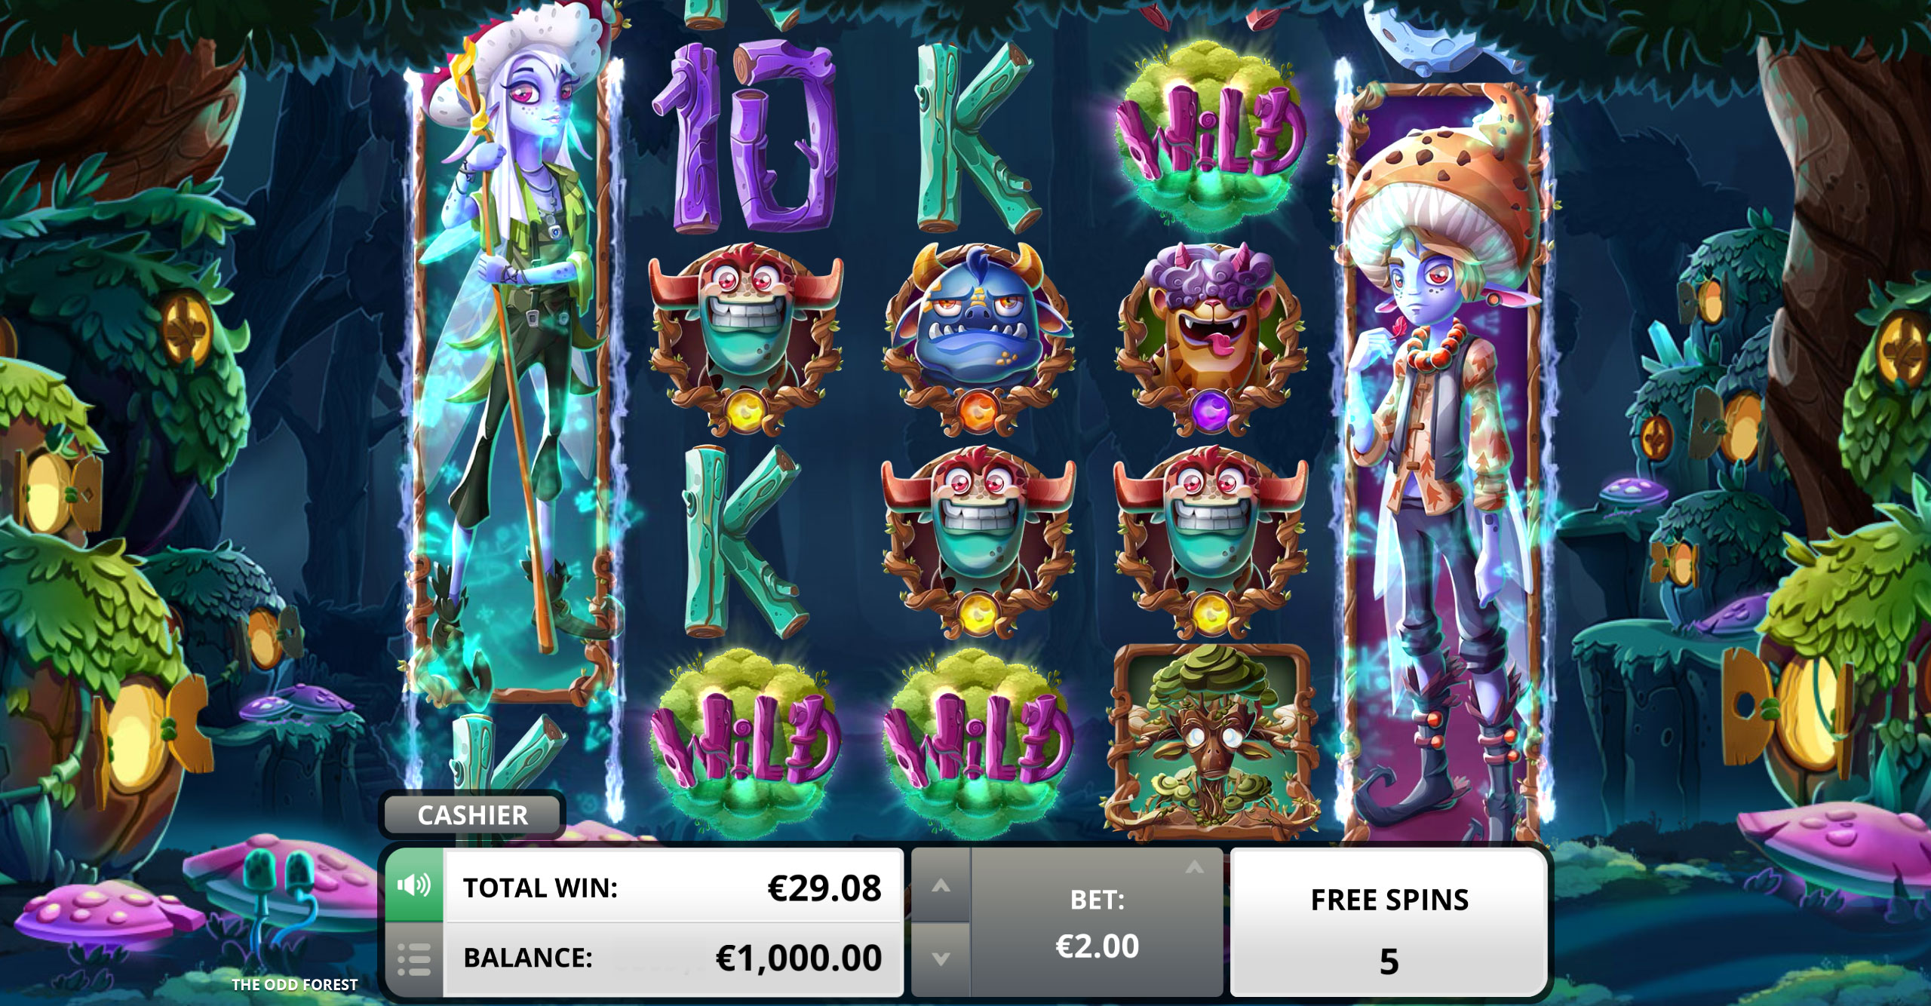The image size is (1931, 1006).
Task: Mute the game sound
Action: [x=414, y=885]
